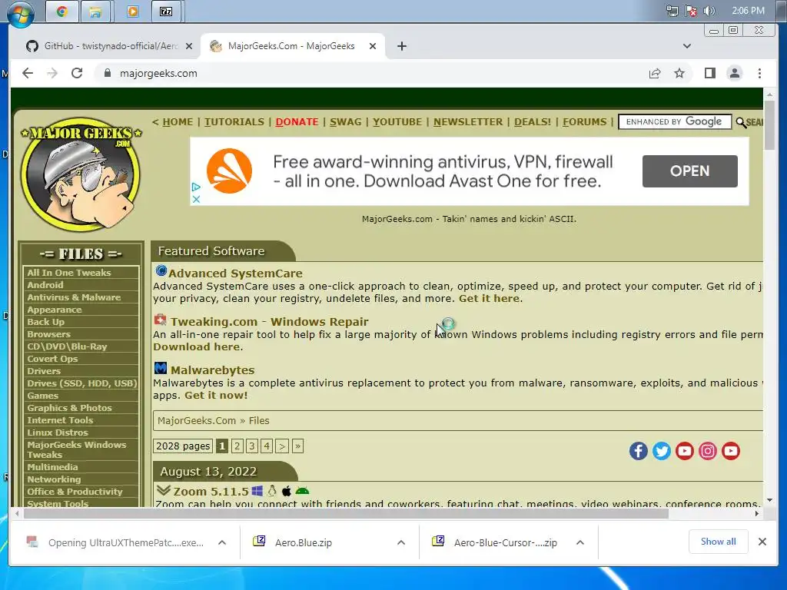Viewport: 787px width, 590px height.
Task: Open a new tab with the plus button
Action: (x=401, y=46)
